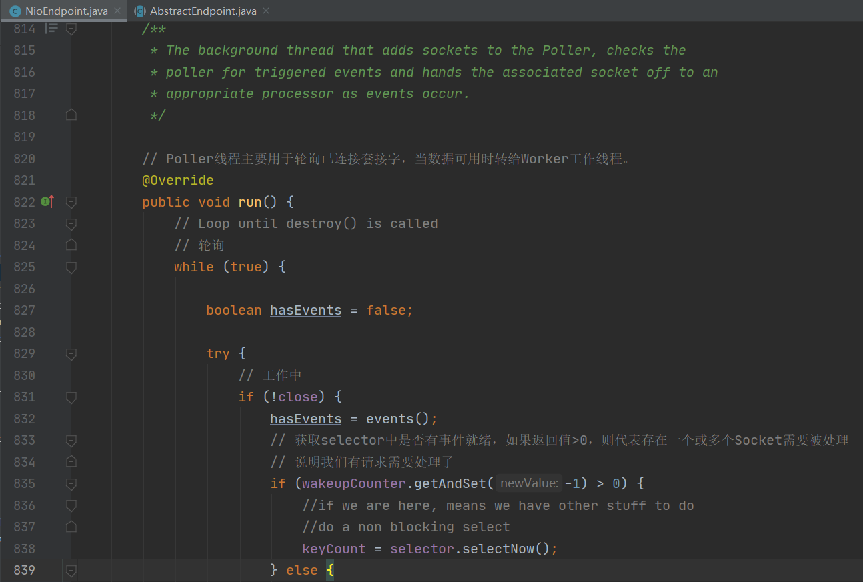Viewport: 863px width, 582px height.
Task: Close the NioEndpoint.java tab
Action: pyautogui.click(x=118, y=11)
